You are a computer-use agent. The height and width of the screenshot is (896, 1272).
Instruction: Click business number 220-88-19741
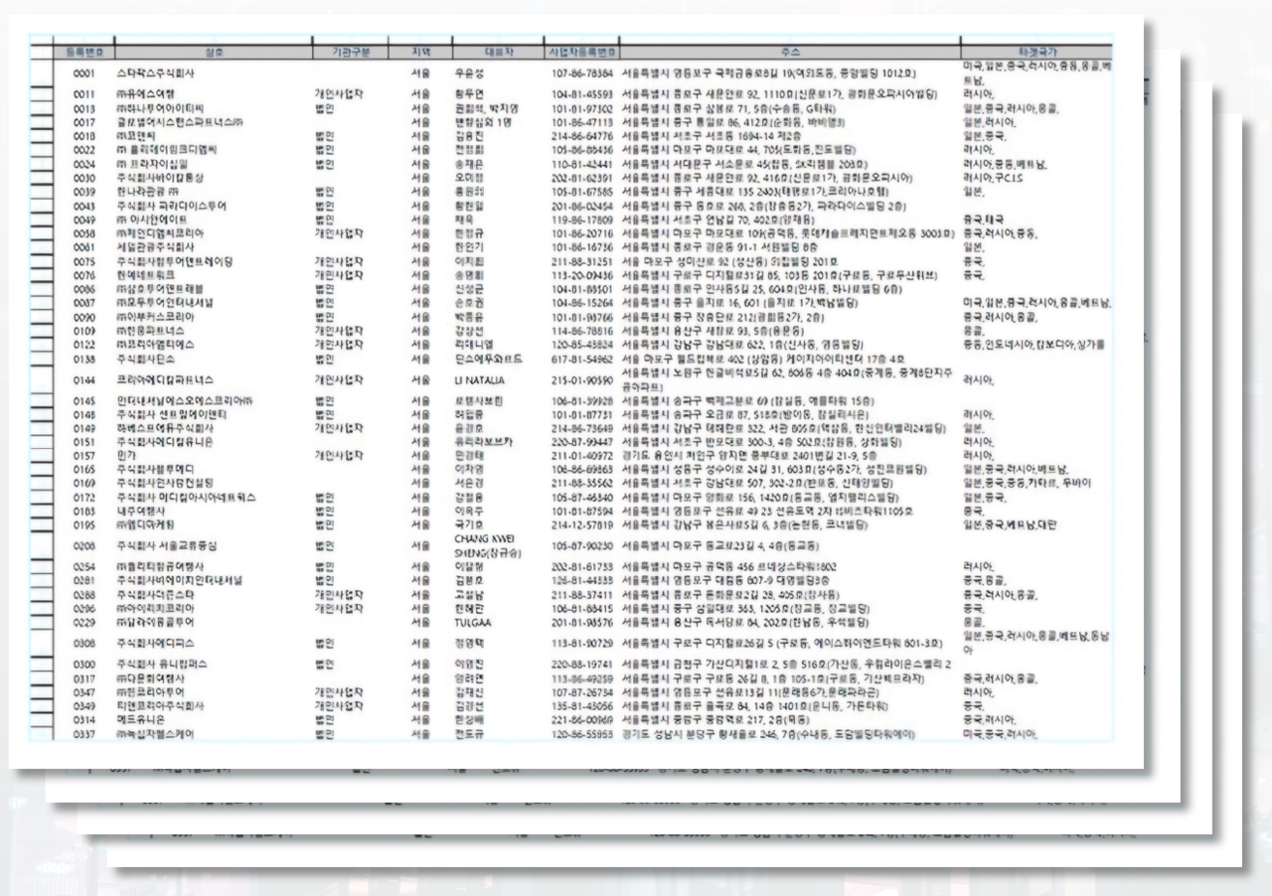coord(581,665)
